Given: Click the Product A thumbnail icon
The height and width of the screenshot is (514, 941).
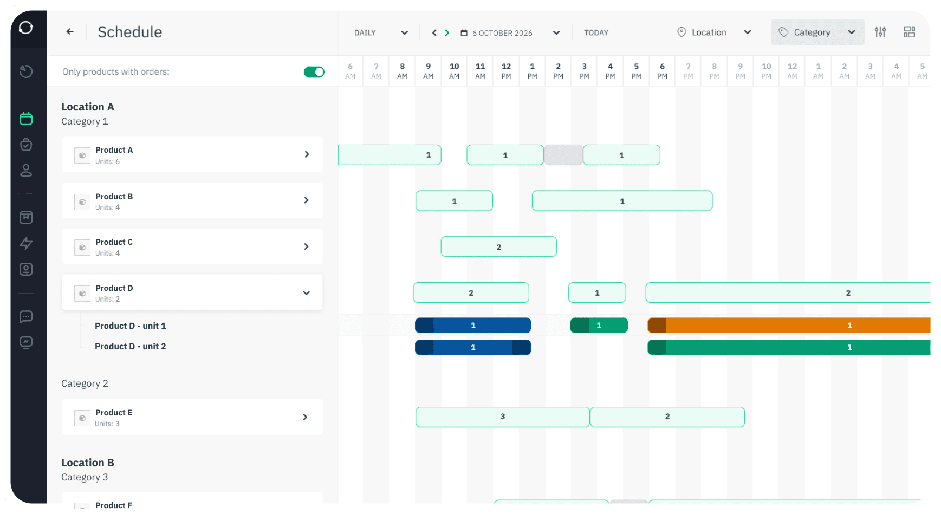Looking at the screenshot, I should point(82,155).
